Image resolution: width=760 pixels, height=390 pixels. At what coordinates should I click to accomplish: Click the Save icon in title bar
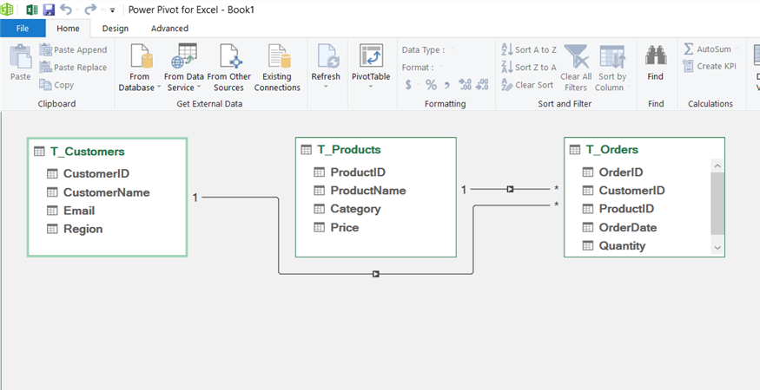49,10
